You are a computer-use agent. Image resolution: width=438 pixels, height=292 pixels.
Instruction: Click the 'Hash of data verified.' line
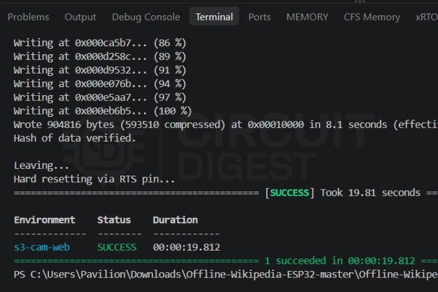75,138
